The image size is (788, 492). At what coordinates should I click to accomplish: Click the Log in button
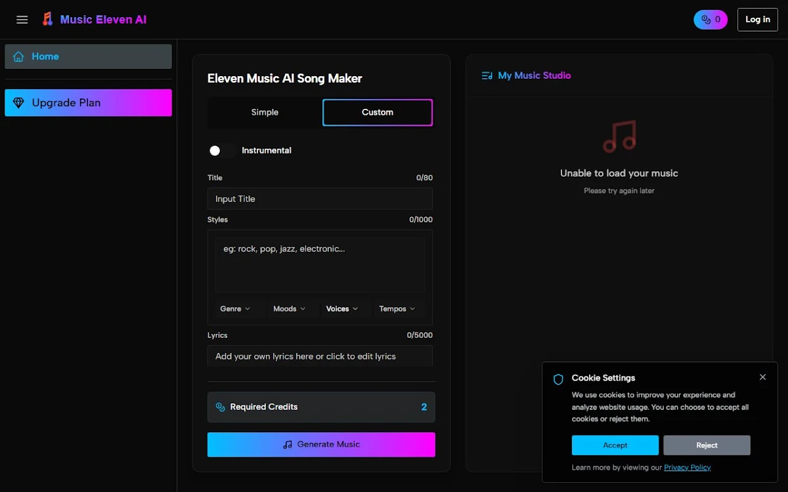coord(758,20)
